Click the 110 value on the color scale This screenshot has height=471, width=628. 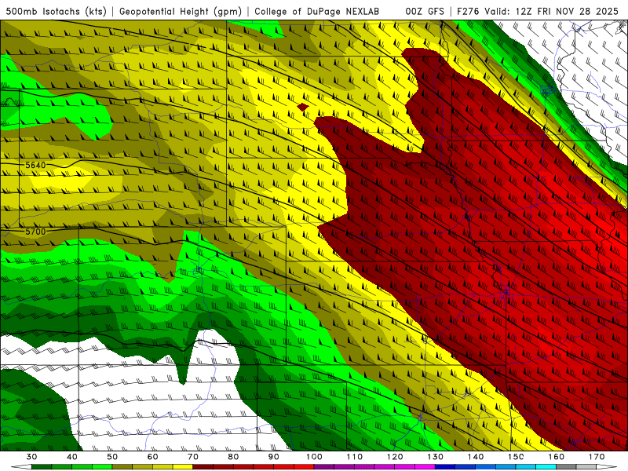[x=355, y=457]
